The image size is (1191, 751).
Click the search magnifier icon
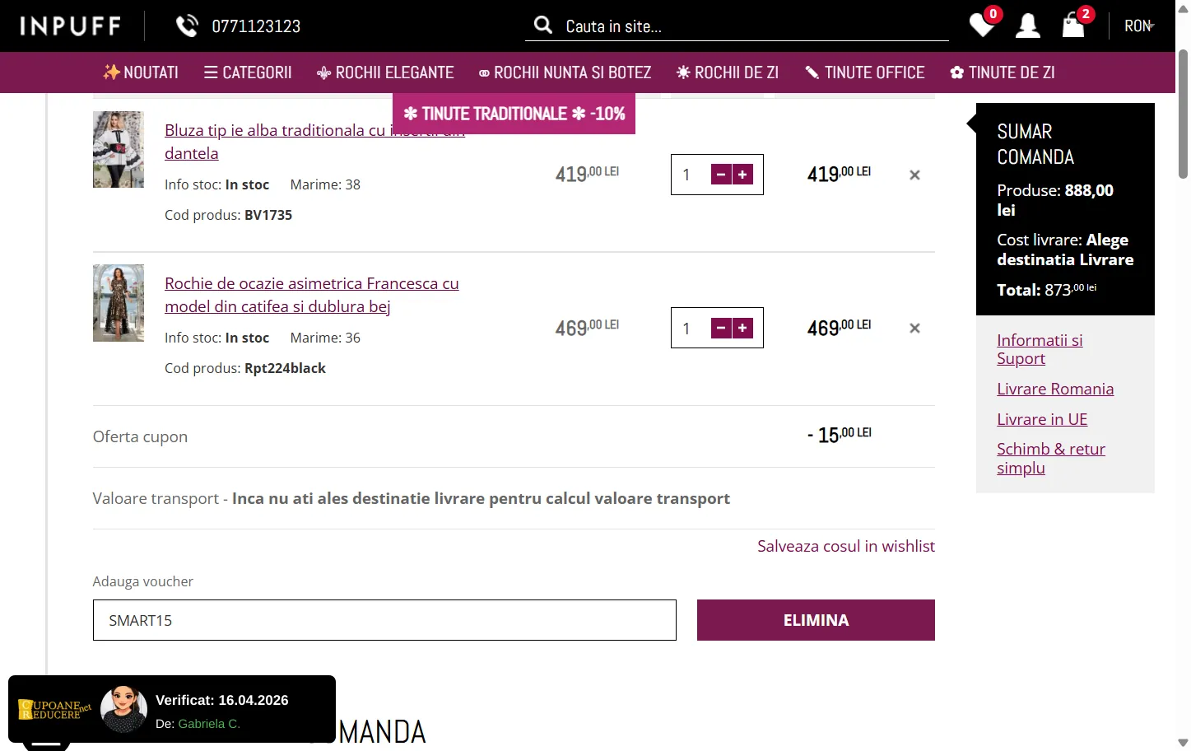pyautogui.click(x=543, y=25)
